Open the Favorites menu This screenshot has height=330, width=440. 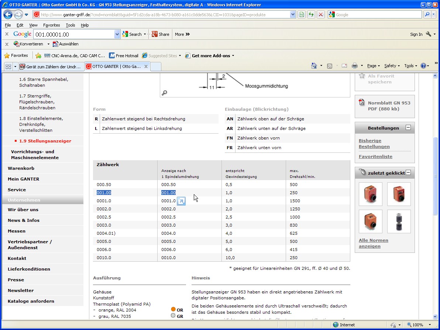(x=51, y=25)
